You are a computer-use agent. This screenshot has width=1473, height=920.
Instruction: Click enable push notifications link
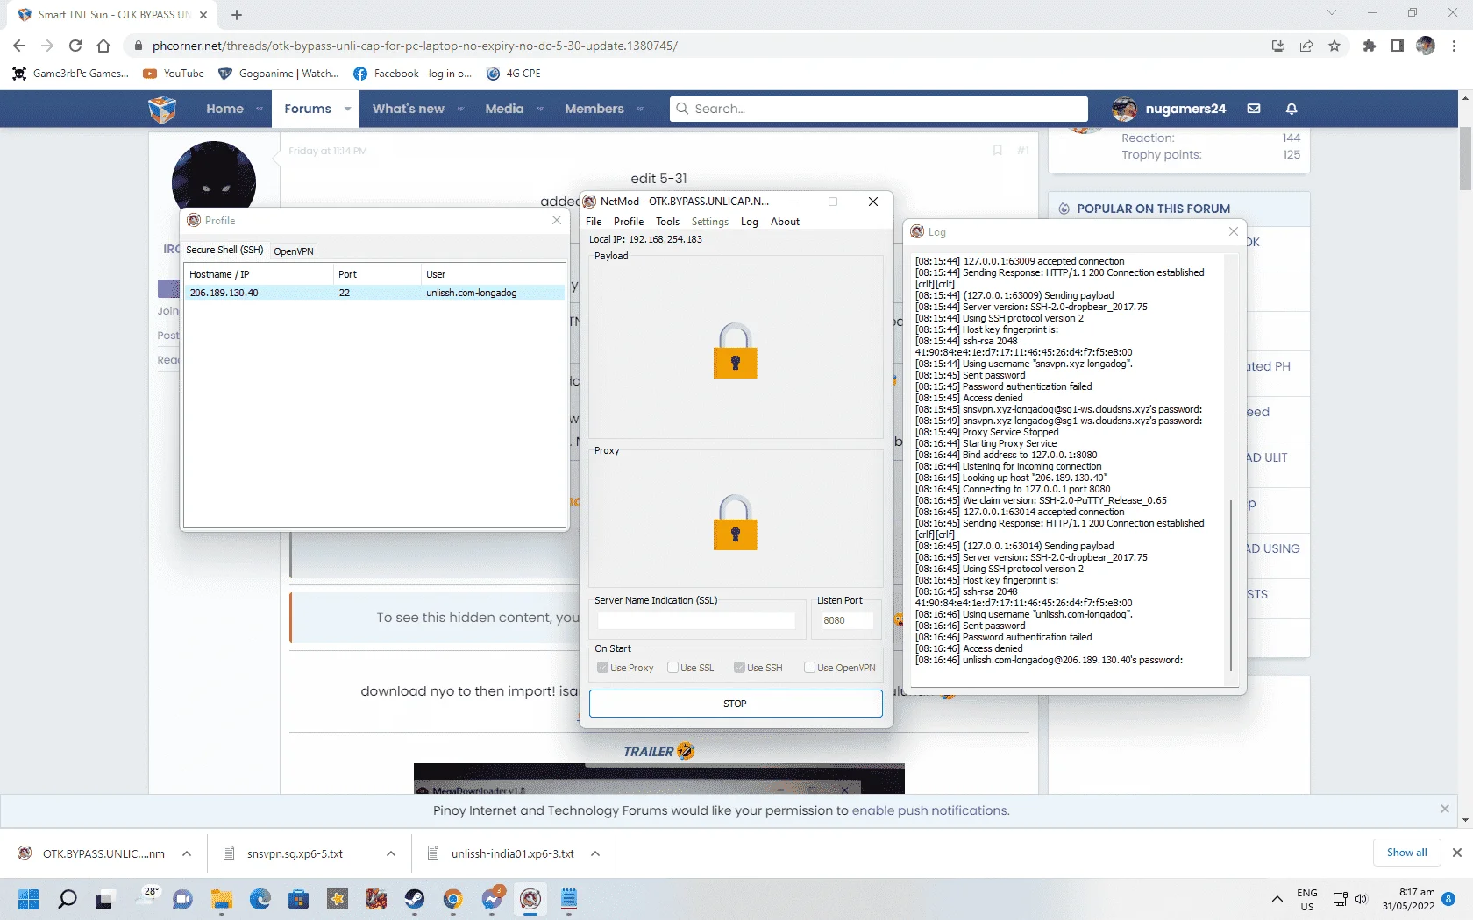[931, 810]
